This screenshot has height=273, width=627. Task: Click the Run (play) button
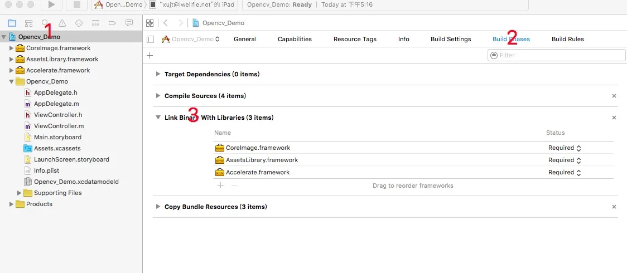point(51,5)
